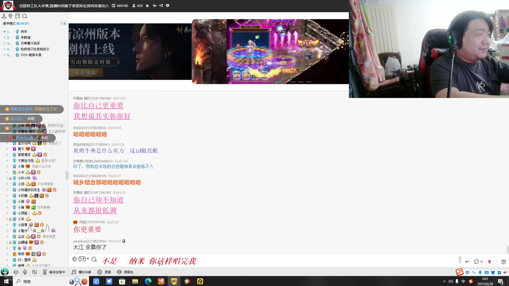Click the user list scrollbar thumb
509x286 pixels.
click(67, 175)
